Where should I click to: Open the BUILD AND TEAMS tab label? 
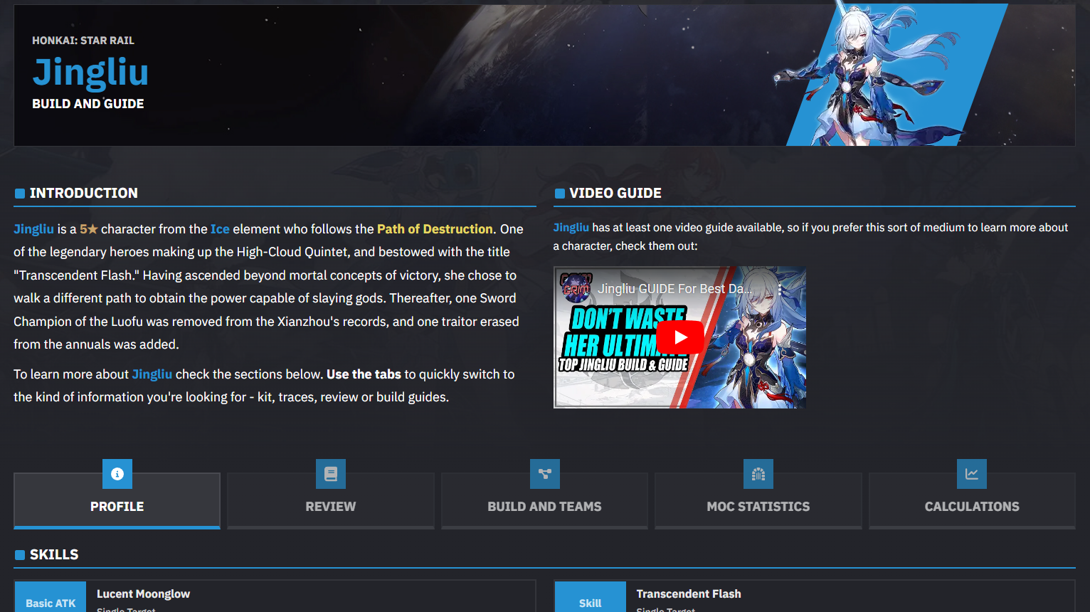(x=544, y=507)
